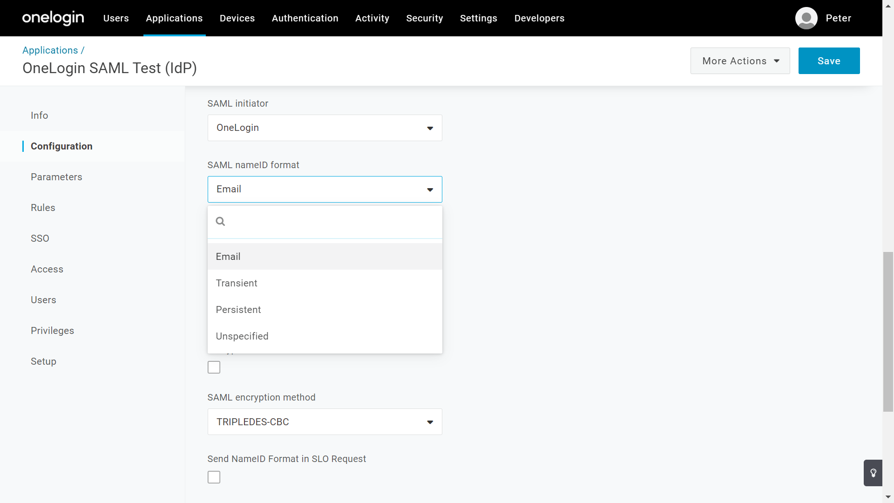Viewport: 894px width, 503px height.
Task: Toggle the checkbox above SAML encryption method
Action: pos(214,367)
